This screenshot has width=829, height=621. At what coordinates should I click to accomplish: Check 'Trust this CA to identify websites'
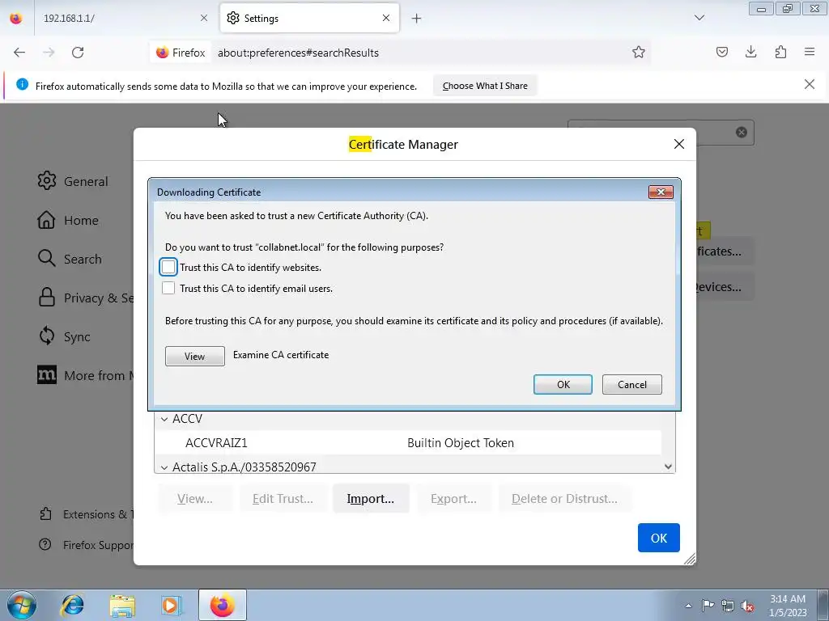click(168, 267)
